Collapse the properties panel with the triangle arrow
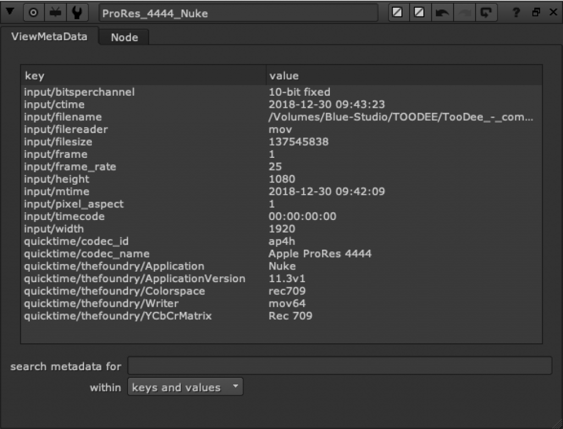This screenshot has height=429, width=563. pos(10,12)
